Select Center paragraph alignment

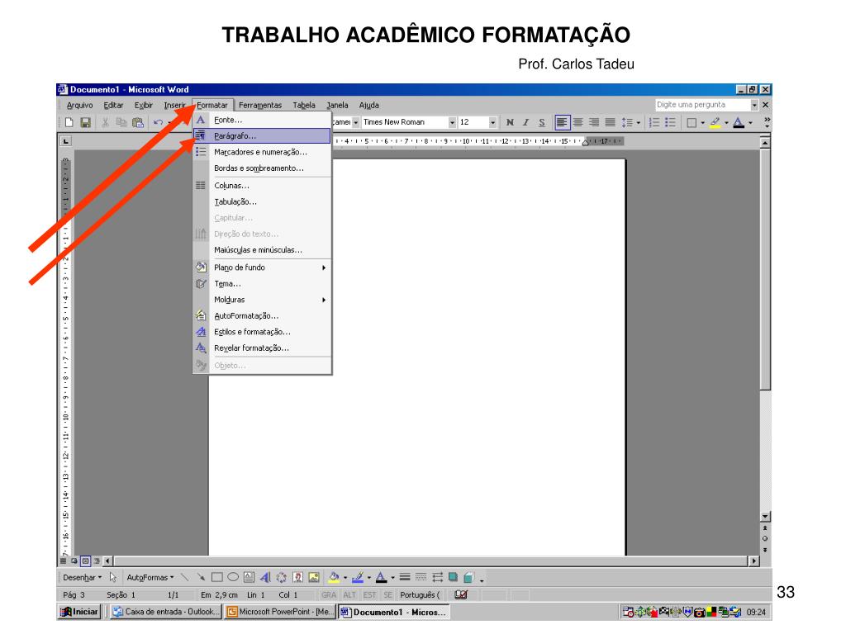(577, 122)
